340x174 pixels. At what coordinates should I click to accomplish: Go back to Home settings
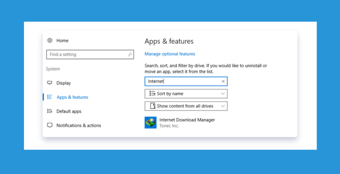[62, 41]
